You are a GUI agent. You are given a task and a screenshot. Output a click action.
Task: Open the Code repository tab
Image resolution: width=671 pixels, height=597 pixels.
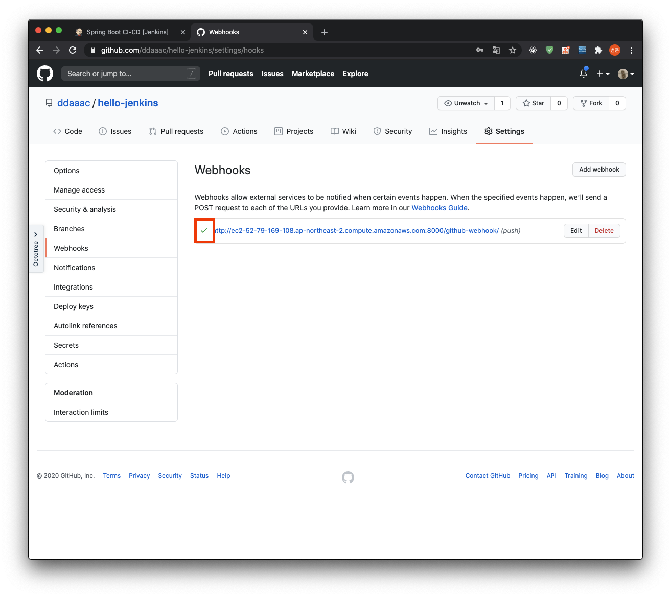click(67, 131)
